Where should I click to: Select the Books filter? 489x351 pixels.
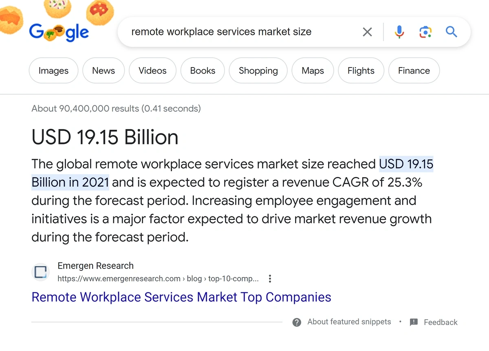(x=203, y=71)
